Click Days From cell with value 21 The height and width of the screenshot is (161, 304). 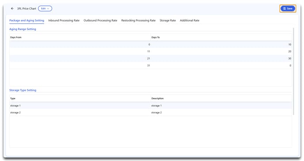(x=80, y=58)
